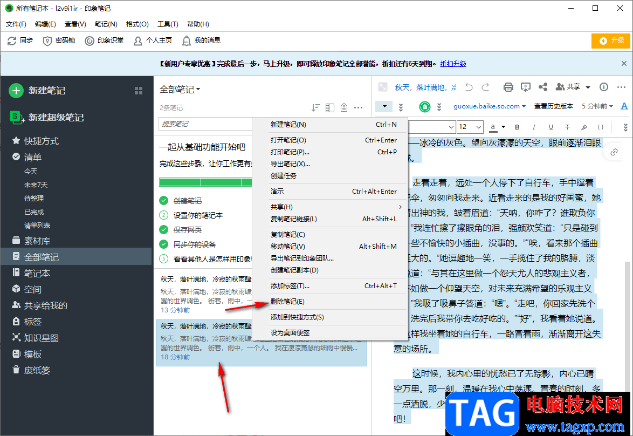This screenshot has height=436, width=633.
Task: Show the 今天 checklist
Action: 31,172
